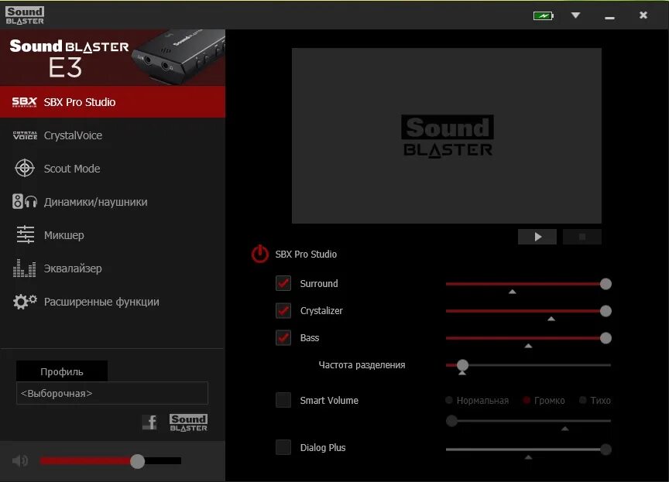Open the CrystalVoice section
The image size is (669, 482).
(x=112, y=135)
